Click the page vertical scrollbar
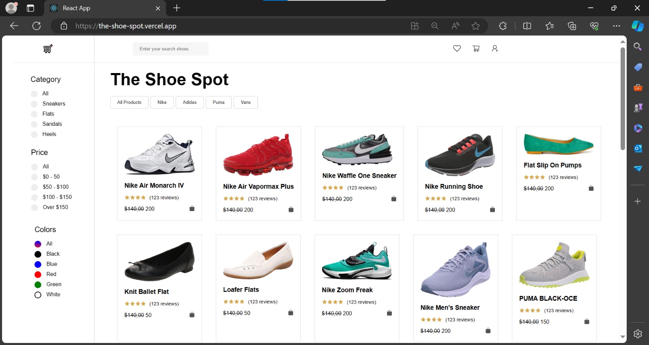 tap(623, 99)
